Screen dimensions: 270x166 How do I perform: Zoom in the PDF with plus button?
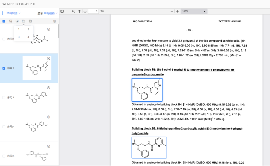tap(177, 11)
